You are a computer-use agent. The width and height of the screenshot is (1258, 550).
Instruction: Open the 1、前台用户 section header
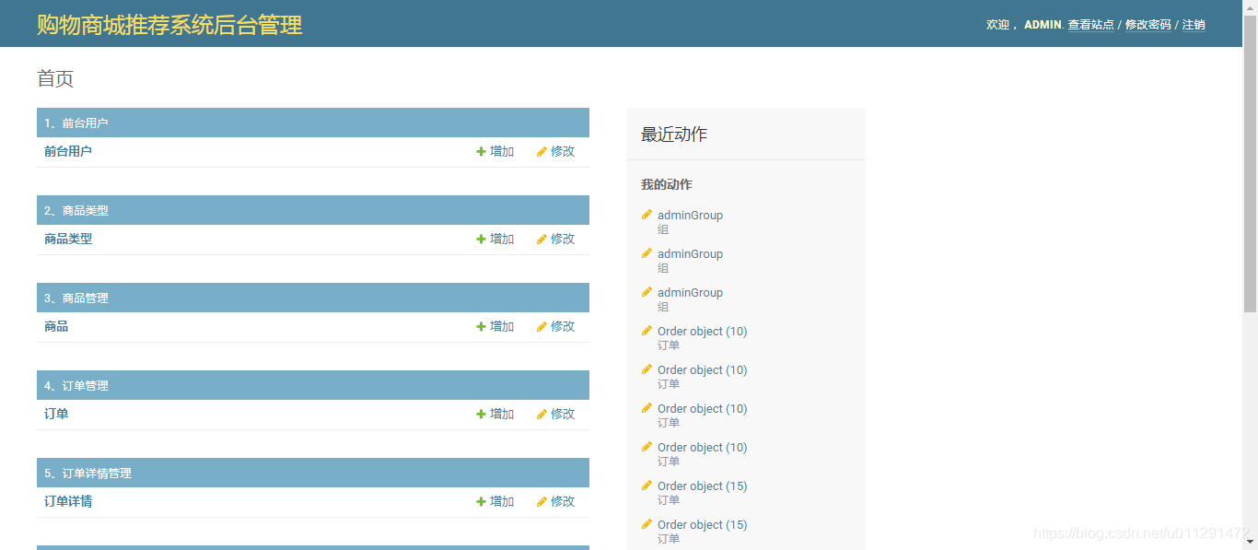(313, 123)
